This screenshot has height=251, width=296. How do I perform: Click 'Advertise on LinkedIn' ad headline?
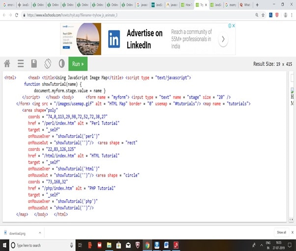click(145, 39)
